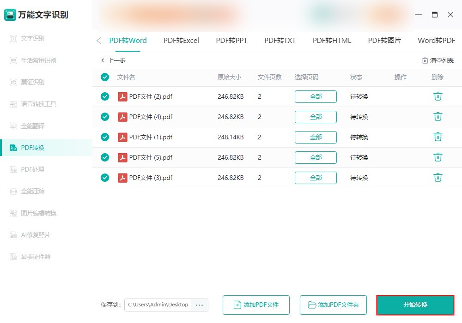This screenshot has width=462, height=323.
Task: Choose page range 全部 for PDF文件 (4).pdf
Action: click(316, 117)
